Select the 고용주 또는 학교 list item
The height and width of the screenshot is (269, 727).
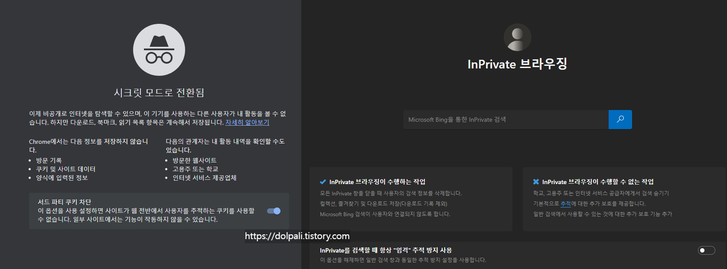click(196, 169)
